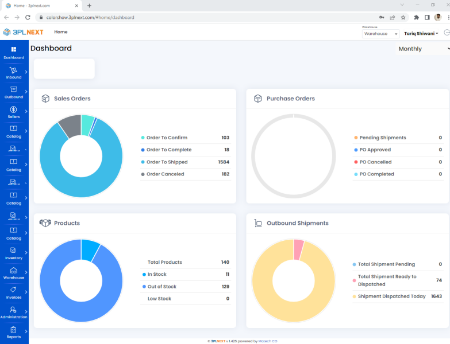Click PO Cancelled red dot
The image size is (450, 344).
coord(356,162)
